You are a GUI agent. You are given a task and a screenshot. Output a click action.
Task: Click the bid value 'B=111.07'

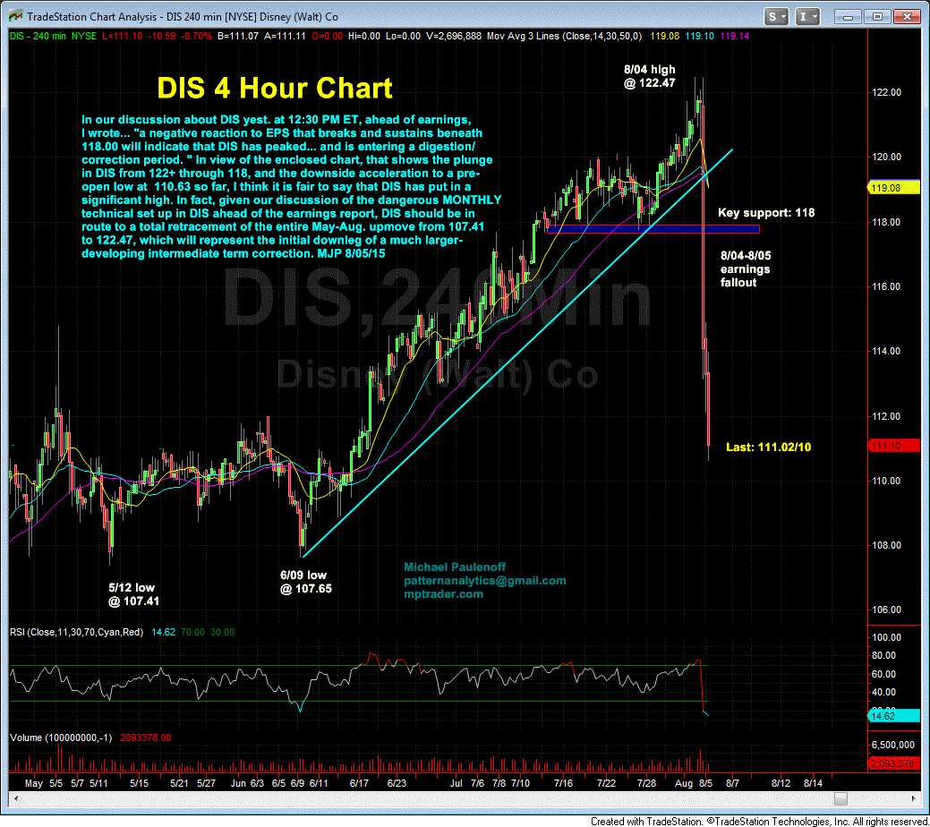pyautogui.click(x=238, y=36)
